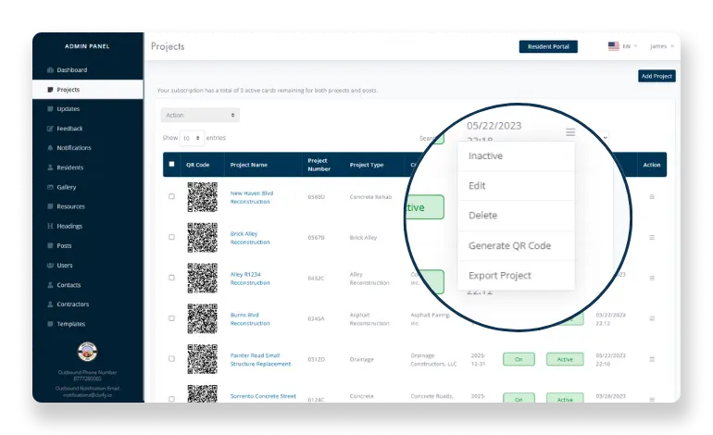713x435 pixels.
Task: Click the Add Project button
Action: (x=657, y=76)
